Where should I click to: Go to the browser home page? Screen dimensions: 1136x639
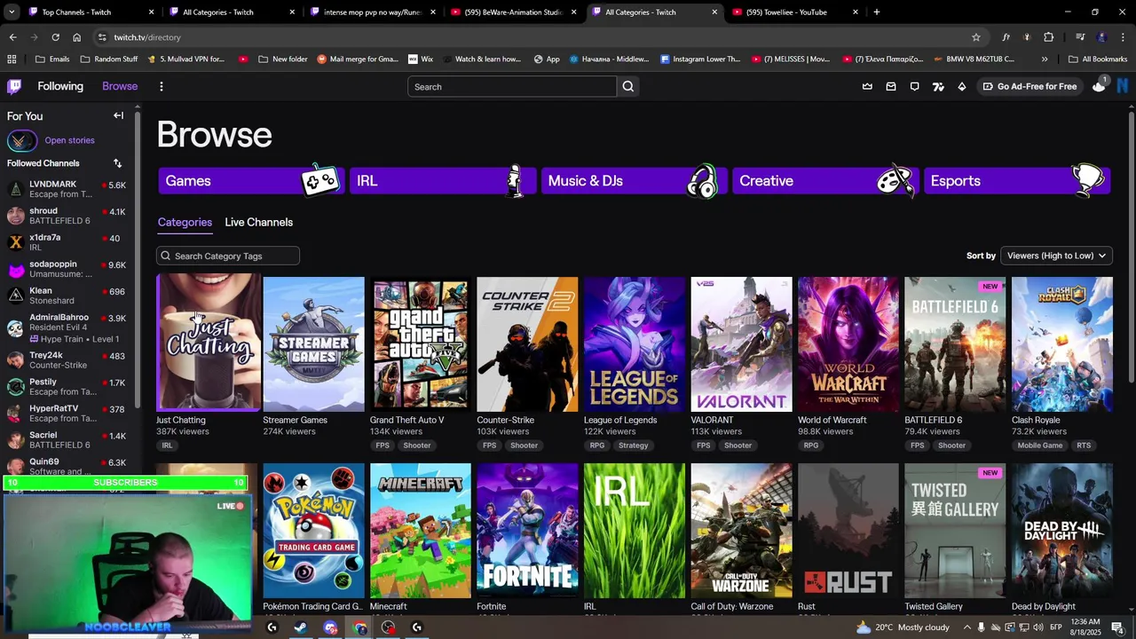coord(77,37)
